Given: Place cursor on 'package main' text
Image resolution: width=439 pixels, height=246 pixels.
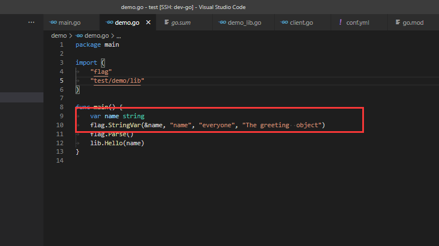Looking at the screenshot, I should [97, 44].
